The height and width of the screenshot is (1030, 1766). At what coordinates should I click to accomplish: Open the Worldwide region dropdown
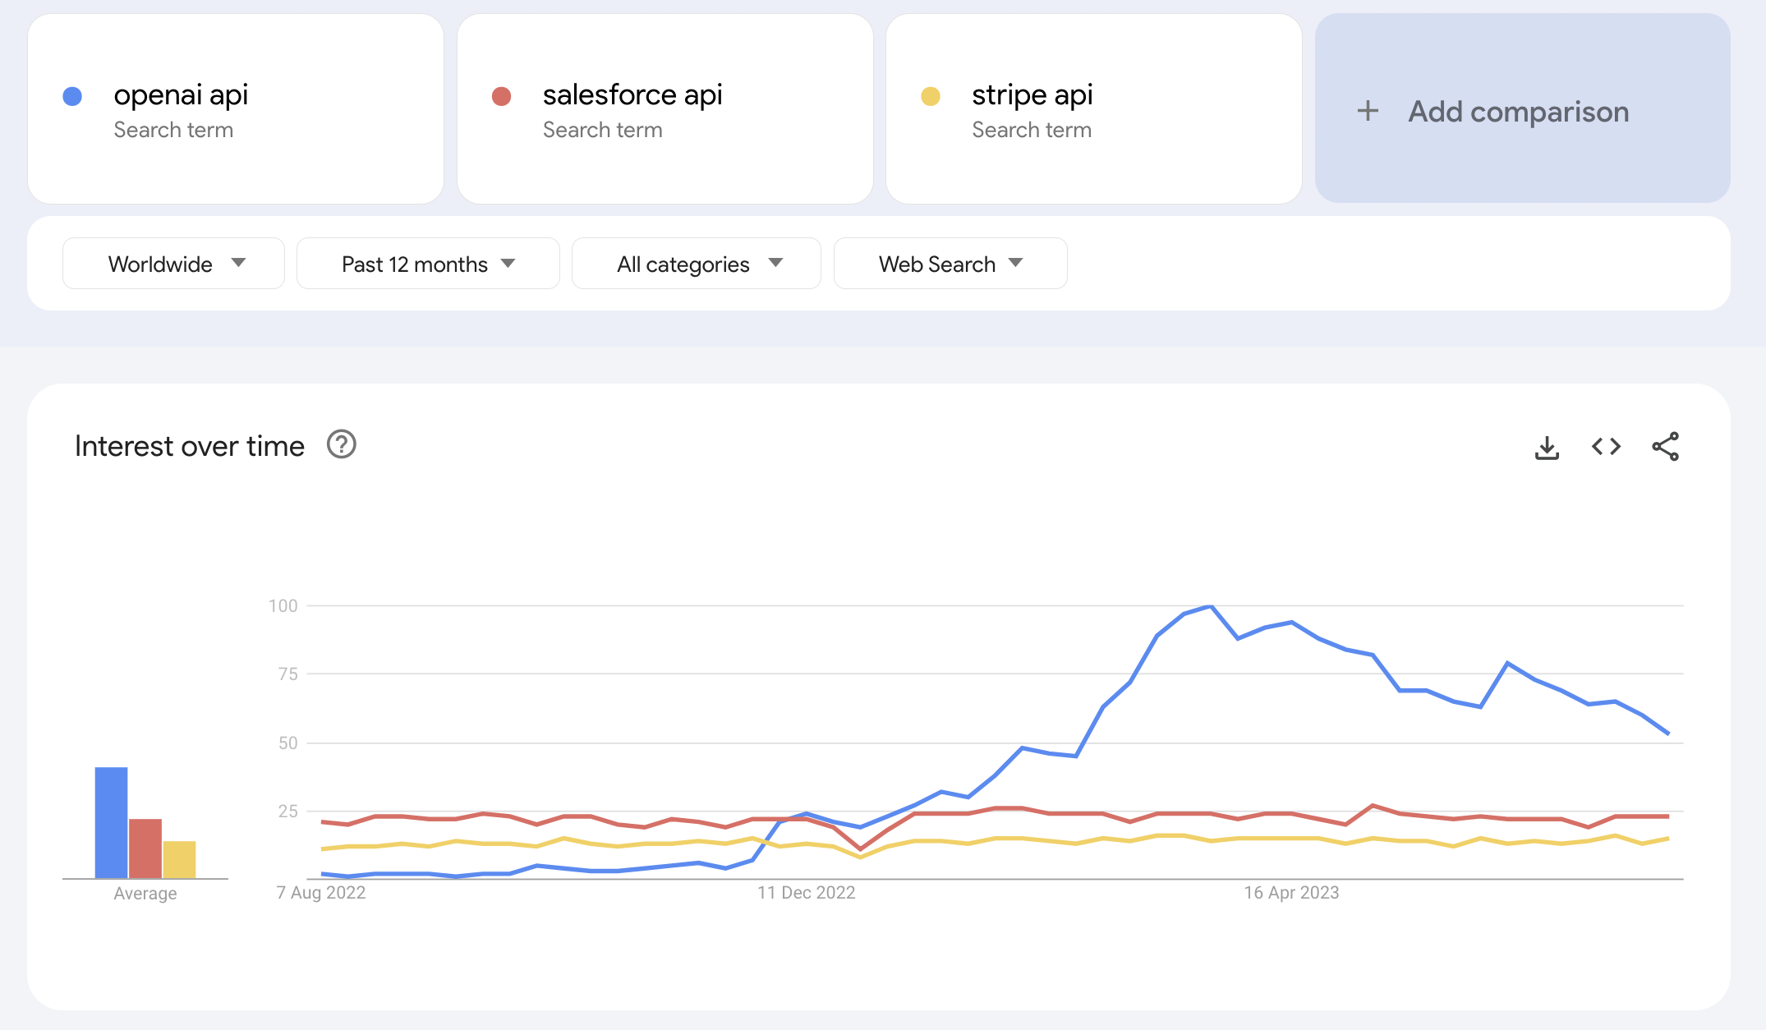click(x=173, y=264)
